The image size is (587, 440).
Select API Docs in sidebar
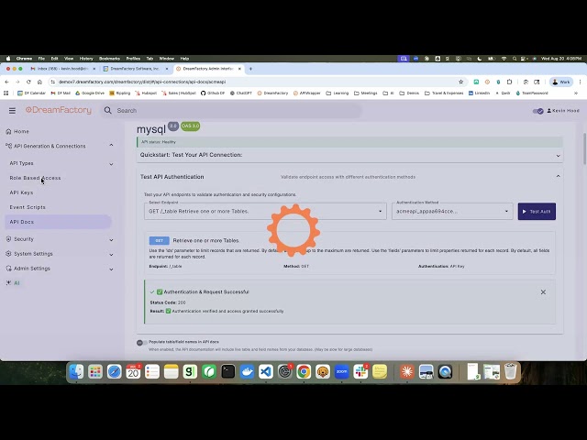58,222
